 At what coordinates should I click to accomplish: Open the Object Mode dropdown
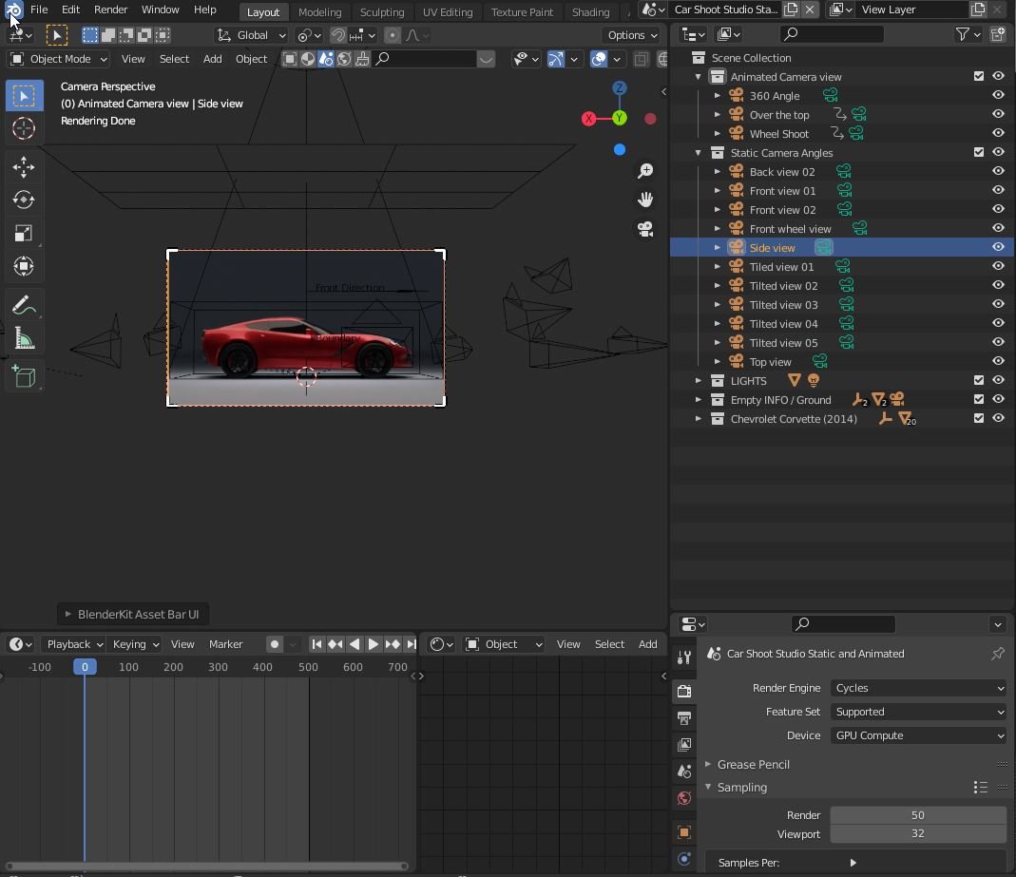[57, 59]
